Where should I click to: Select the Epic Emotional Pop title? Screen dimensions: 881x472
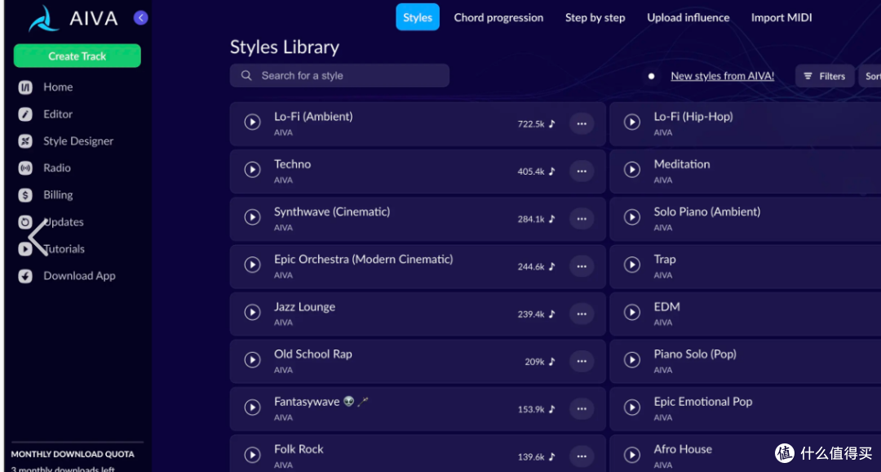point(703,402)
